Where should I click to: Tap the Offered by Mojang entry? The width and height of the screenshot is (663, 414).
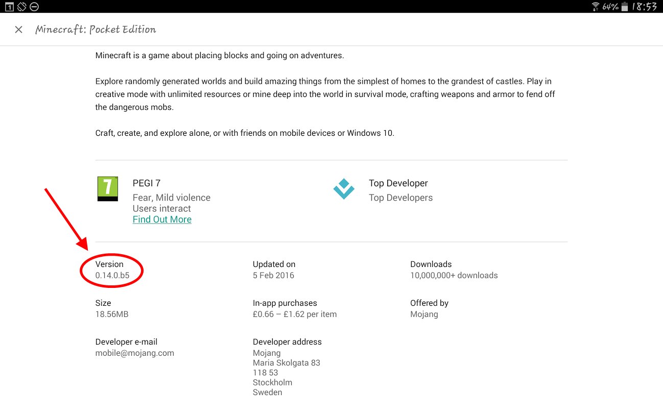(x=424, y=314)
